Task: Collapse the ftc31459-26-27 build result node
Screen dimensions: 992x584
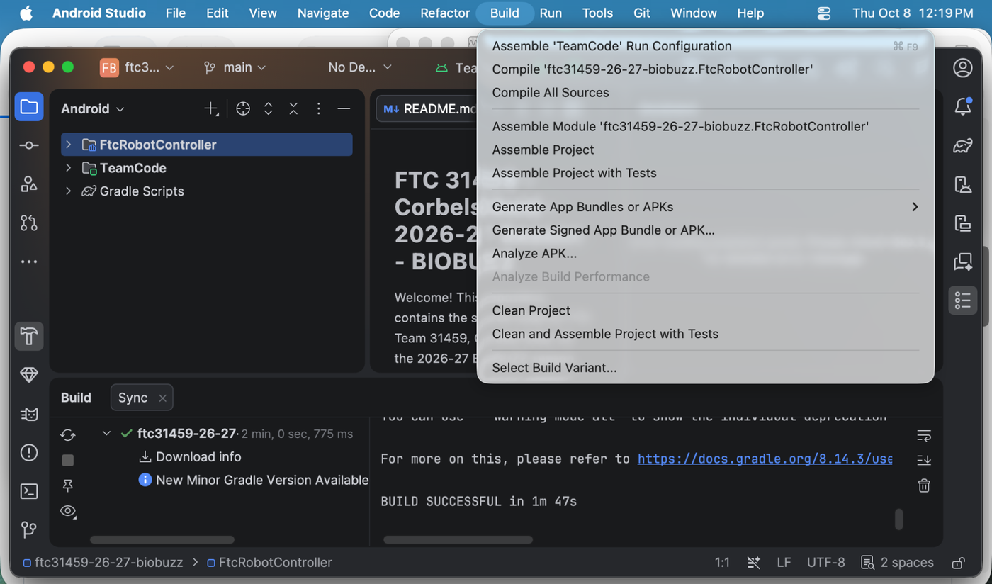Action: [106, 434]
